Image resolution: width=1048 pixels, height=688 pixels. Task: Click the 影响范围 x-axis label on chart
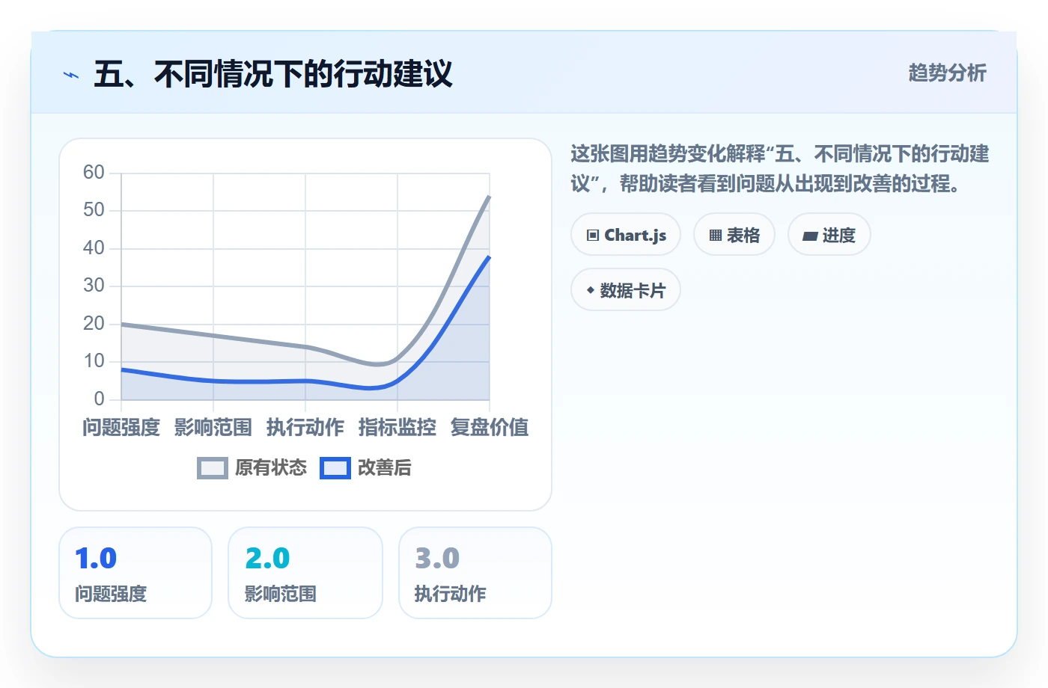click(x=213, y=427)
